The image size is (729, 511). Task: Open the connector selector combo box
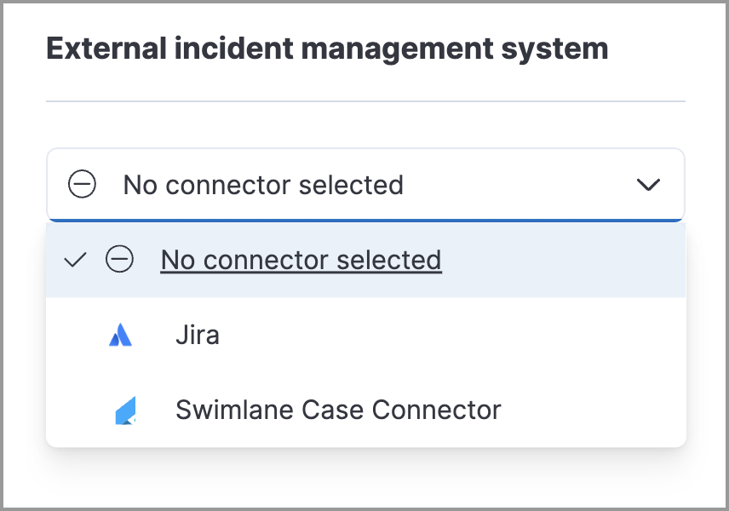click(366, 184)
